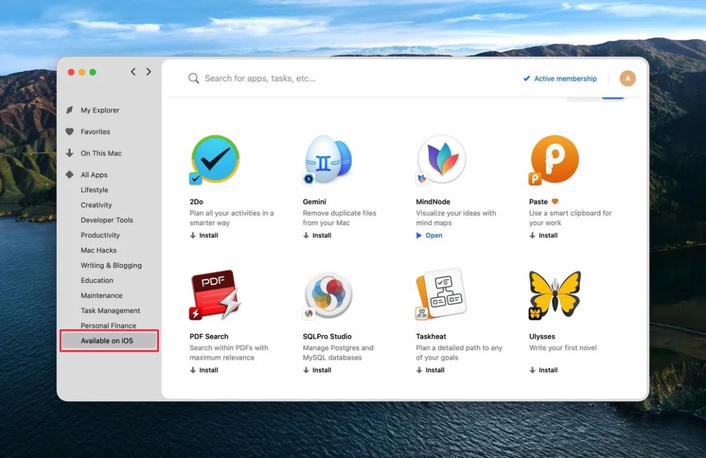
Task: Install the 2Do app
Action: [x=204, y=235]
